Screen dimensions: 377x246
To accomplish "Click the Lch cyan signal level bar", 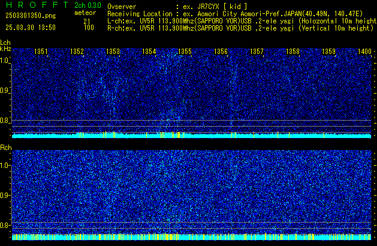I will pos(192,135).
